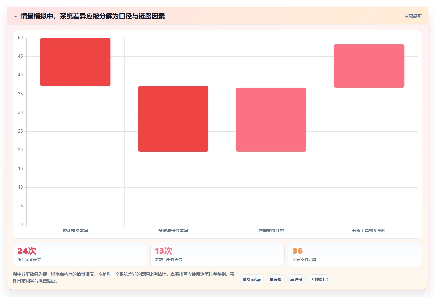Click the 增减瀑布 label in header
This screenshot has width=435, height=297.
pos(413,16)
